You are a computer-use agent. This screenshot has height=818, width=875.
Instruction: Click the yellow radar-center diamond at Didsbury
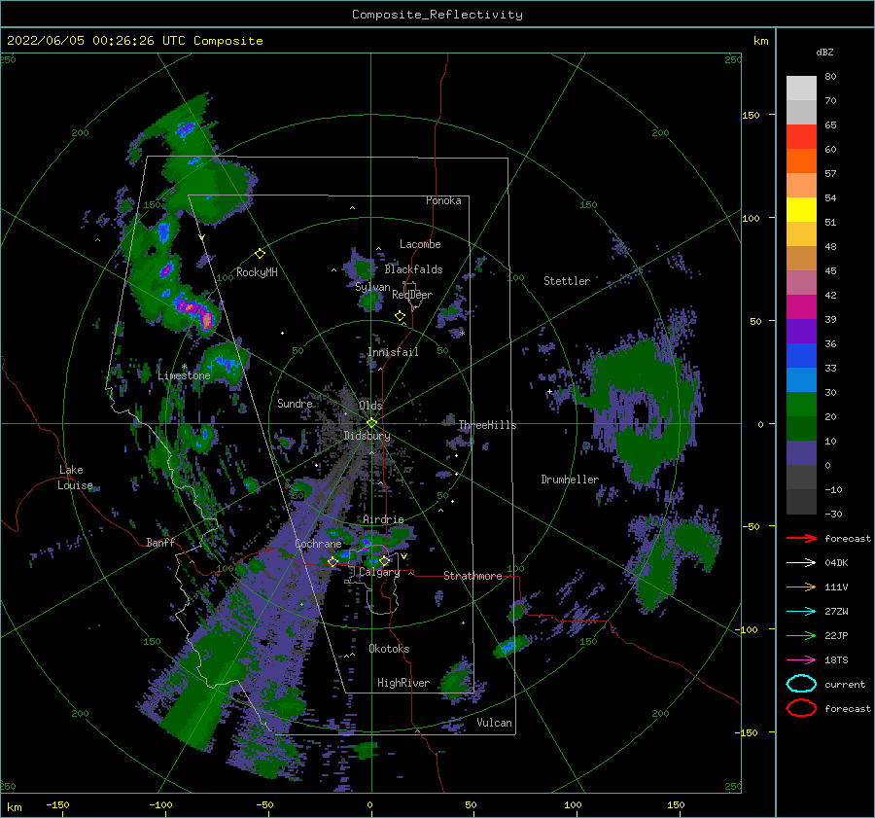pyautogui.click(x=371, y=423)
